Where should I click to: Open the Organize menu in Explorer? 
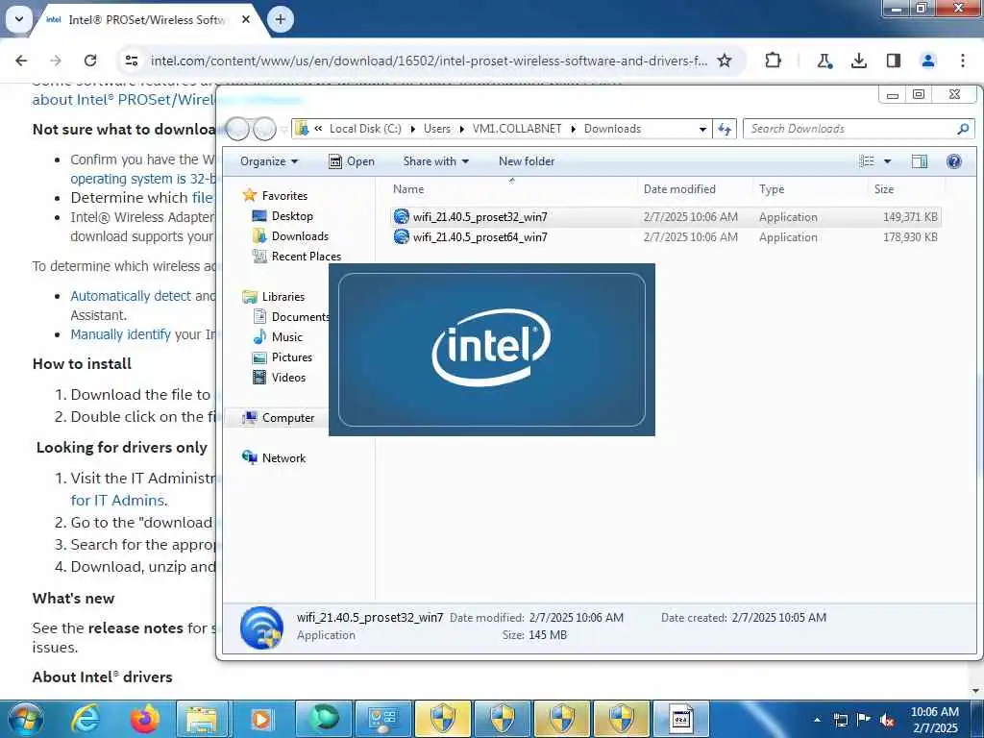pyautogui.click(x=269, y=161)
